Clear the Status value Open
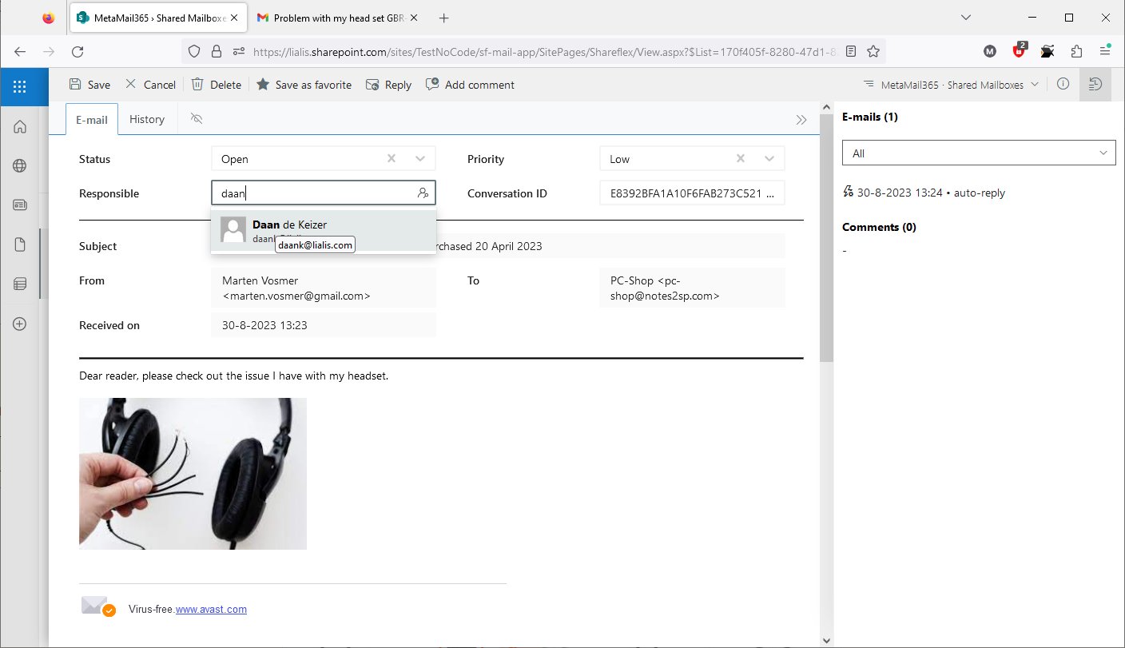 tap(392, 158)
